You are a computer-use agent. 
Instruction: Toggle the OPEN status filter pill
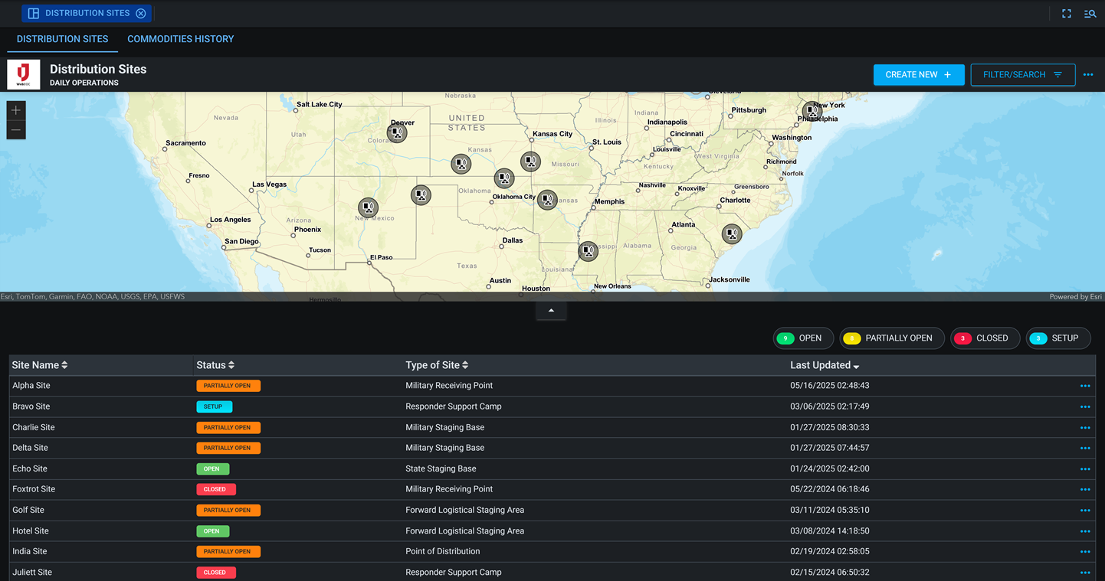(803, 338)
